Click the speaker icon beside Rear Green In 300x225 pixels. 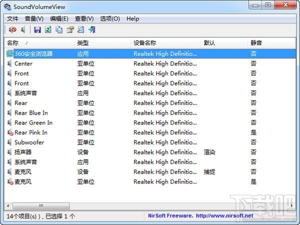tap(9, 122)
